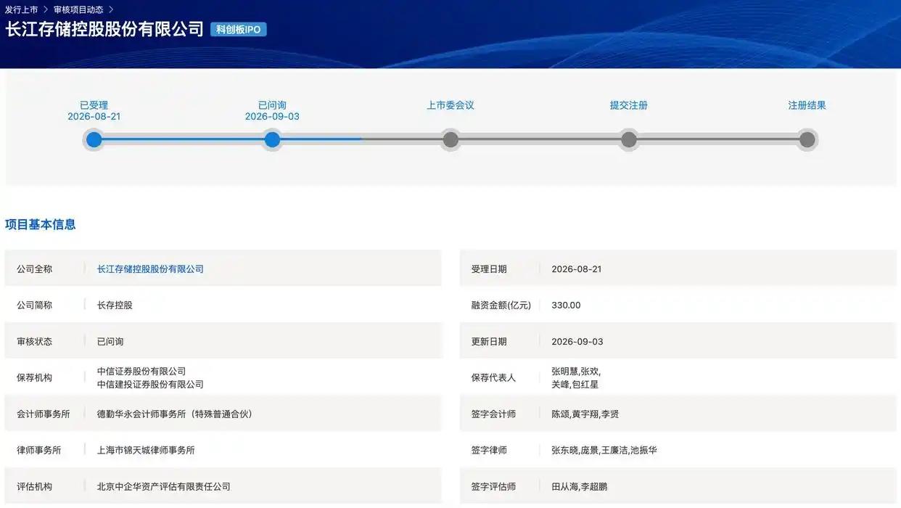Click the 注册结果 step label
Image resolution: width=901 pixels, height=508 pixels.
(807, 105)
